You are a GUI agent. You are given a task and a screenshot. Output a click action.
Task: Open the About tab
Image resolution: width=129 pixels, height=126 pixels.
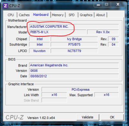coord(101,15)
